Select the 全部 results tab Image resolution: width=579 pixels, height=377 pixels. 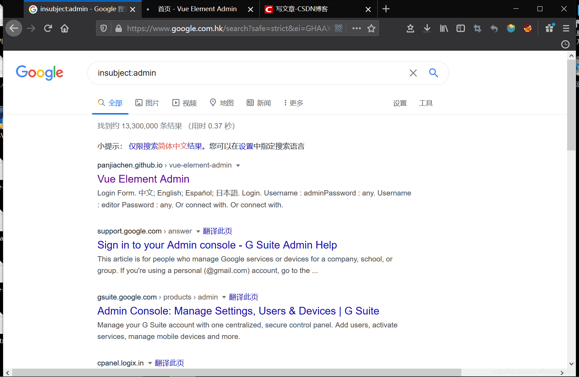point(110,103)
